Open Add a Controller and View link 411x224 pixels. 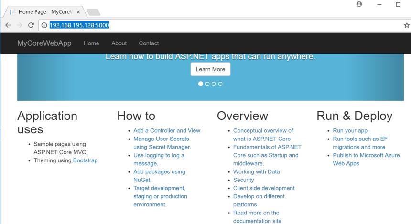[167, 130]
